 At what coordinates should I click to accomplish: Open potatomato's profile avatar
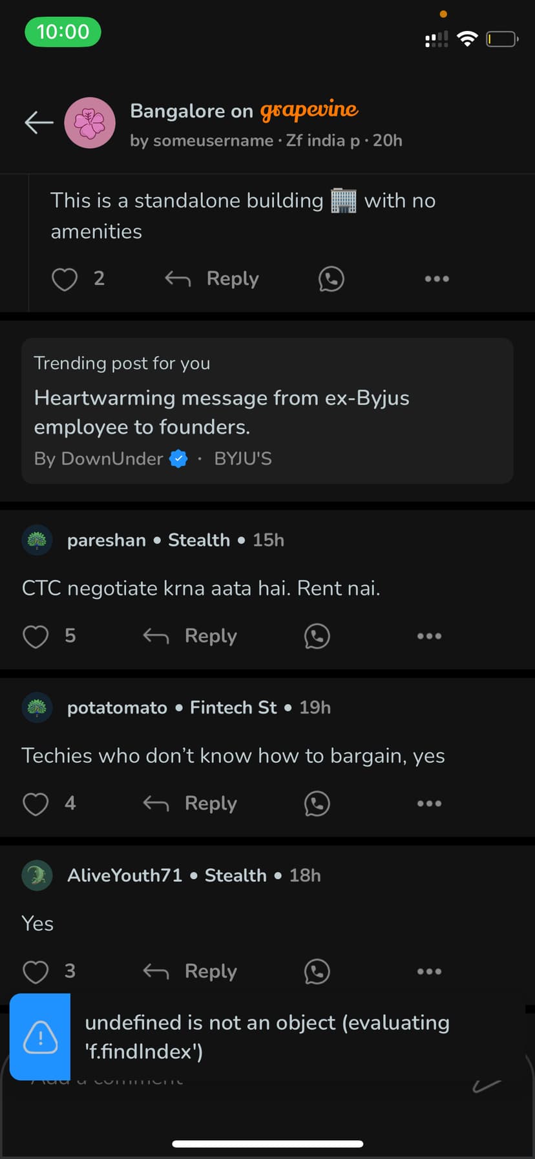pyautogui.click(x=37, y=708)
